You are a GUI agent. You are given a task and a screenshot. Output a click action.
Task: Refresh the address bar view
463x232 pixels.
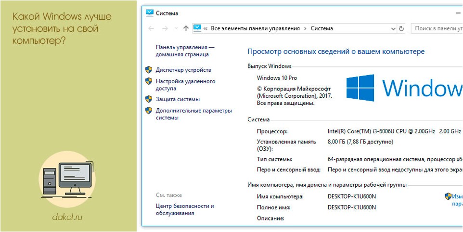(x=401, y=28)
